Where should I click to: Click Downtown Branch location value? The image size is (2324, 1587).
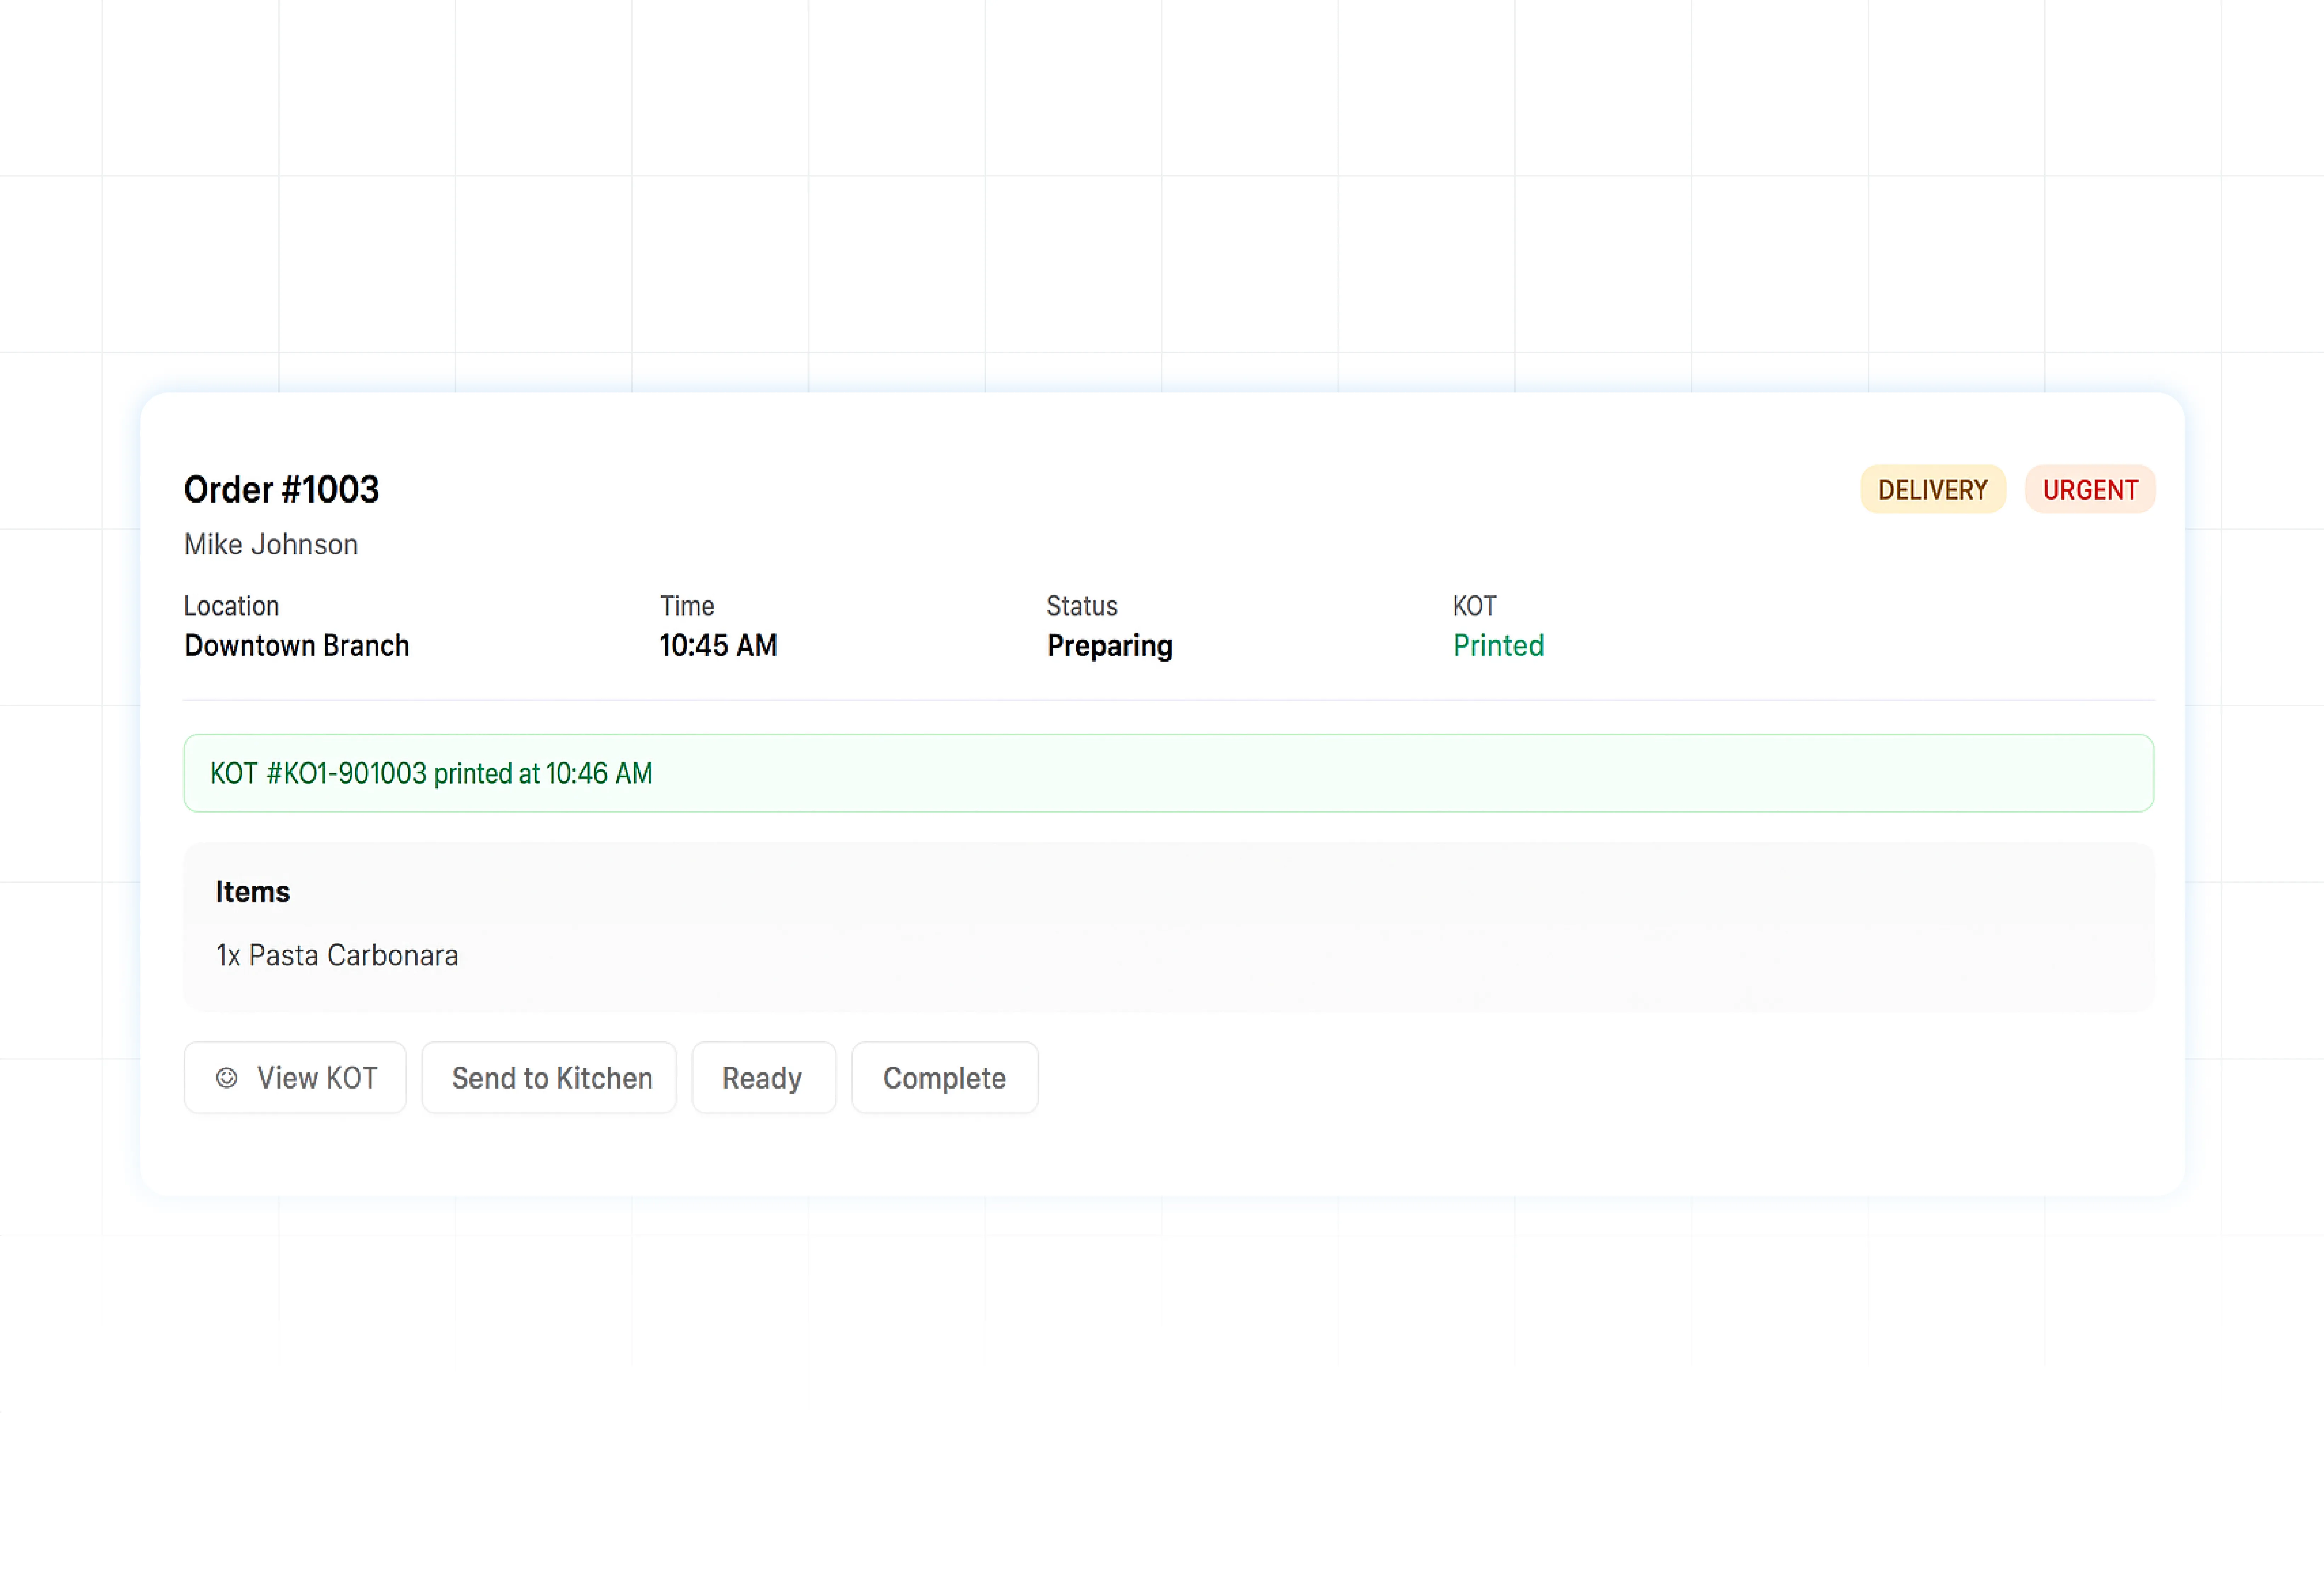(297, 646)
